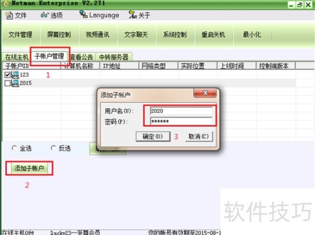Click the 用户名 input field
The image size is (315, 235).
pyautogui.click(x=181, y=111)
